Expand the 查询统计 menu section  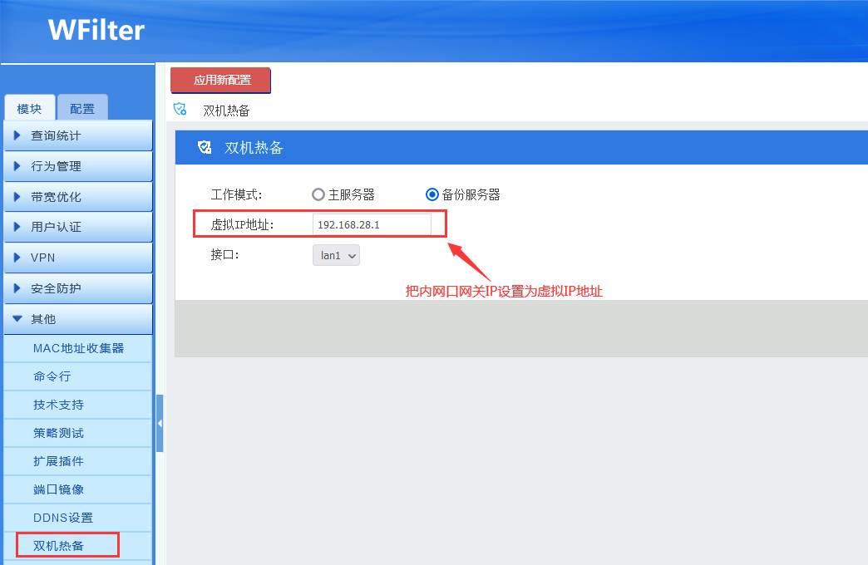point(76,135)
